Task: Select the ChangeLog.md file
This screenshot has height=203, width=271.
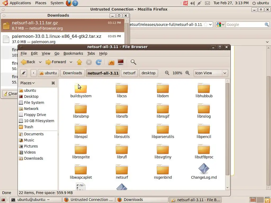Action: (204, 171)
